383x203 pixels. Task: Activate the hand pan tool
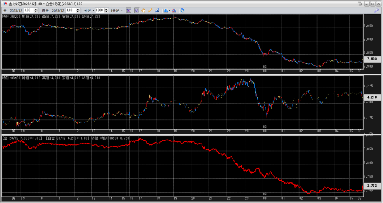[143, 10]
